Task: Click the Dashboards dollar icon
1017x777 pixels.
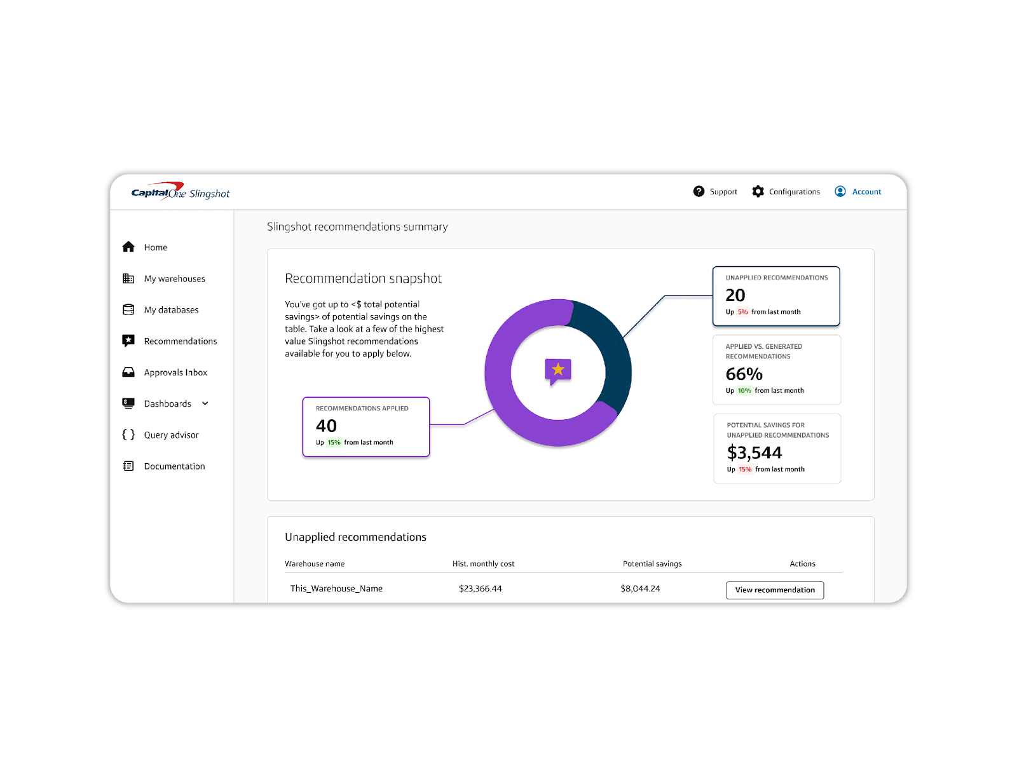Action: pyautogui.click(x=128, y=403)
